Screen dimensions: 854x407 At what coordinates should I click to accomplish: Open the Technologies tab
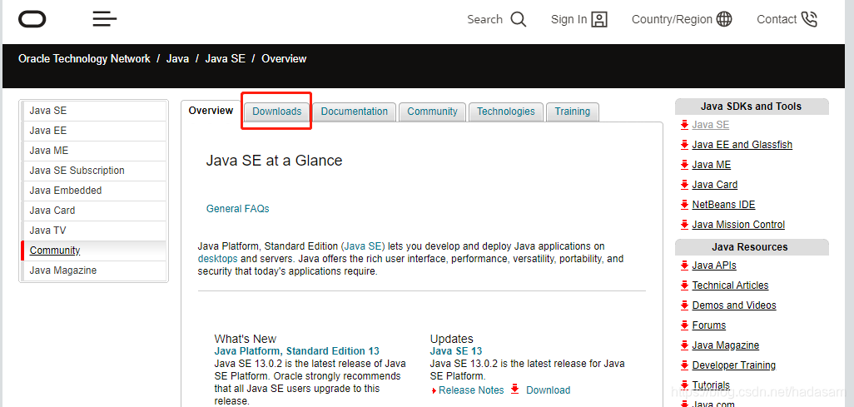(x=506, y=112)
